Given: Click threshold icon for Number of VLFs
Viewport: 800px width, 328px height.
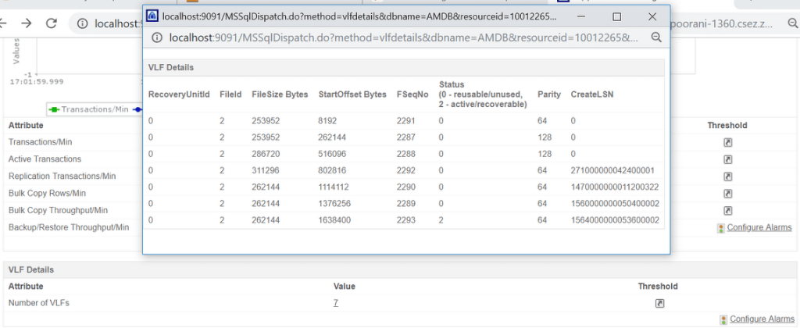Looking at the screenshot, I should coord(659,303).
